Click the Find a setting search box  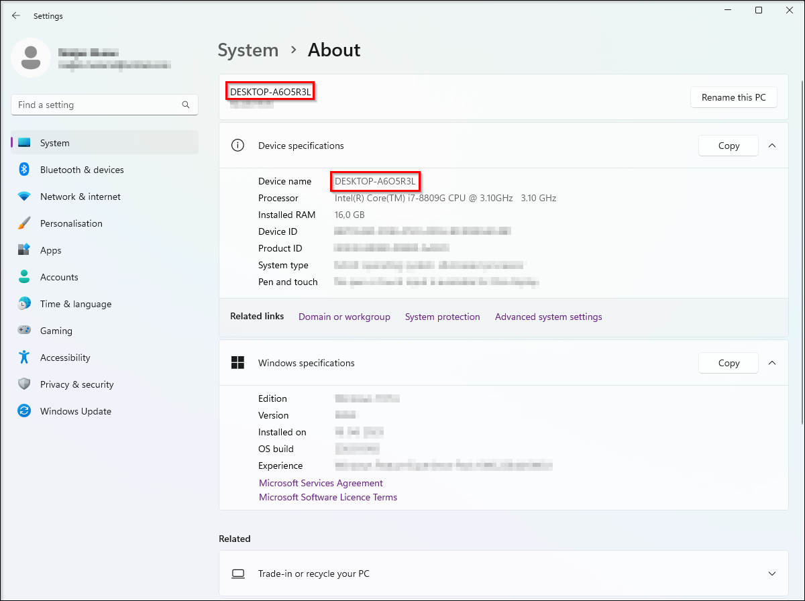(97, 105)
